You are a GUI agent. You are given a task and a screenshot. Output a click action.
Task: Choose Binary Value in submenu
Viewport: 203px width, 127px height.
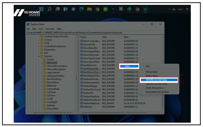click(151, 76)
